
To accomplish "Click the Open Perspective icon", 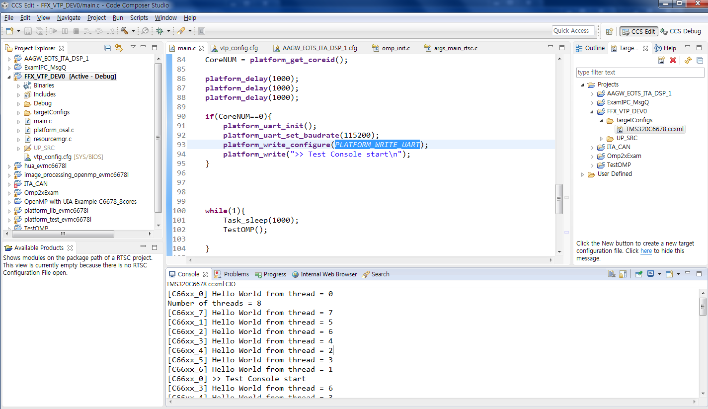I will 609,31.
